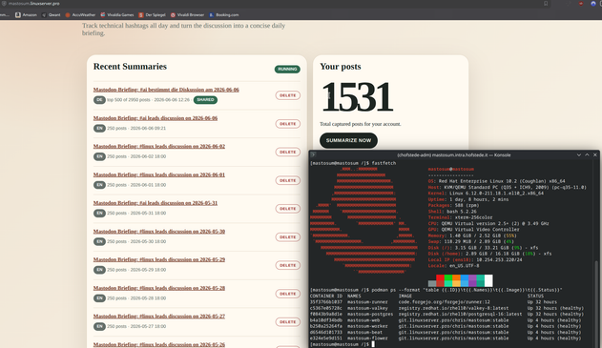The width and height of the screenshot is (602, 348).
Task: Click the 'mastosum-postgres' container name in Konsole
Action: pyautogui.click(x=370, y=315)
